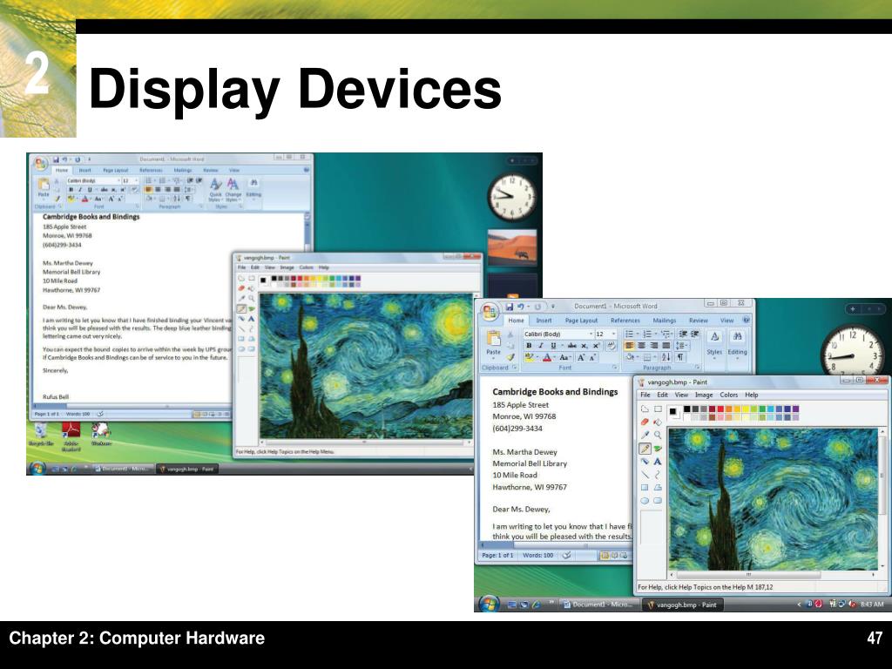Click the Words: 100 status item, larger screenshot

click(537, 555)
